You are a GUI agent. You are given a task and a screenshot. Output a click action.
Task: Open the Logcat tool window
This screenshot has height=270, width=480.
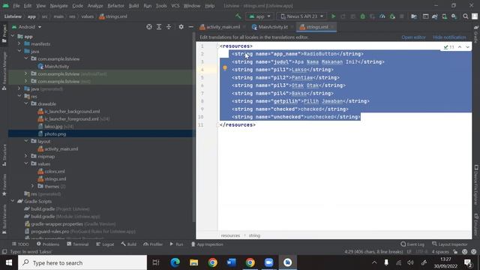pyautogui.click(x=105, y=244)
